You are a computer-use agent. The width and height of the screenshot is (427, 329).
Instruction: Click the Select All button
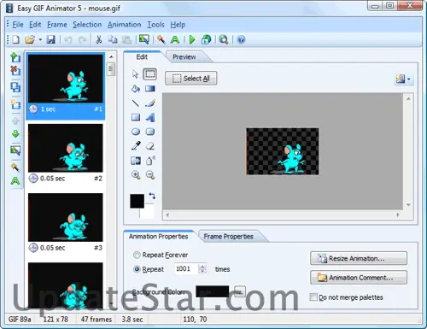point(190,79)
